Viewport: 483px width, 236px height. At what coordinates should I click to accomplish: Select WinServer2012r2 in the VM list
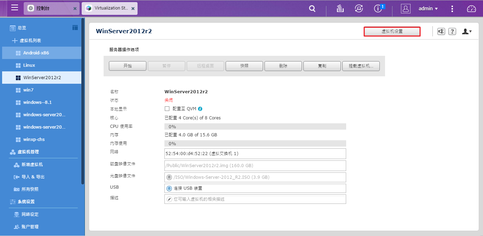coord(42,78)
